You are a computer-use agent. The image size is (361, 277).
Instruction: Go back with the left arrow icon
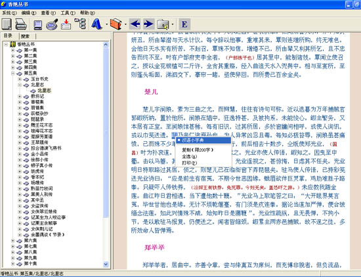(x=135, y=24)
